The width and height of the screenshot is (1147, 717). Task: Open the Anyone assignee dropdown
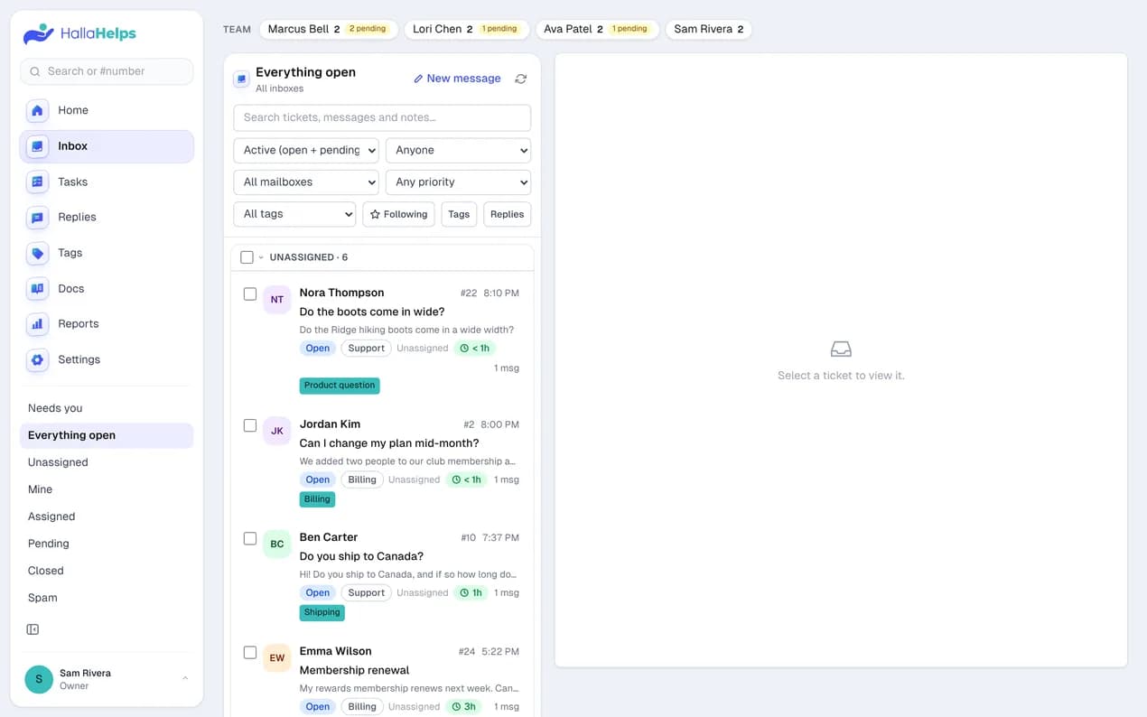(x=458, y=150)
